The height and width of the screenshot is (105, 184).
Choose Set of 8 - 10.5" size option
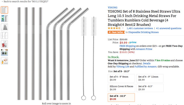[x=121, y=98]
